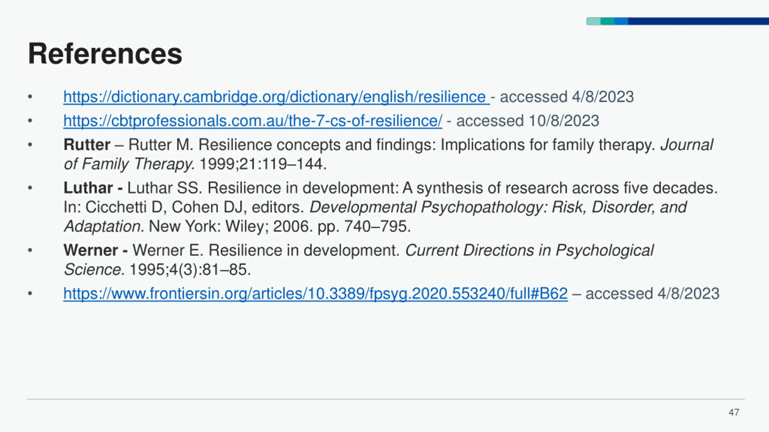Select the light teal header bar segment
This screenshot has width=769, height=432.
pos(594,21)
